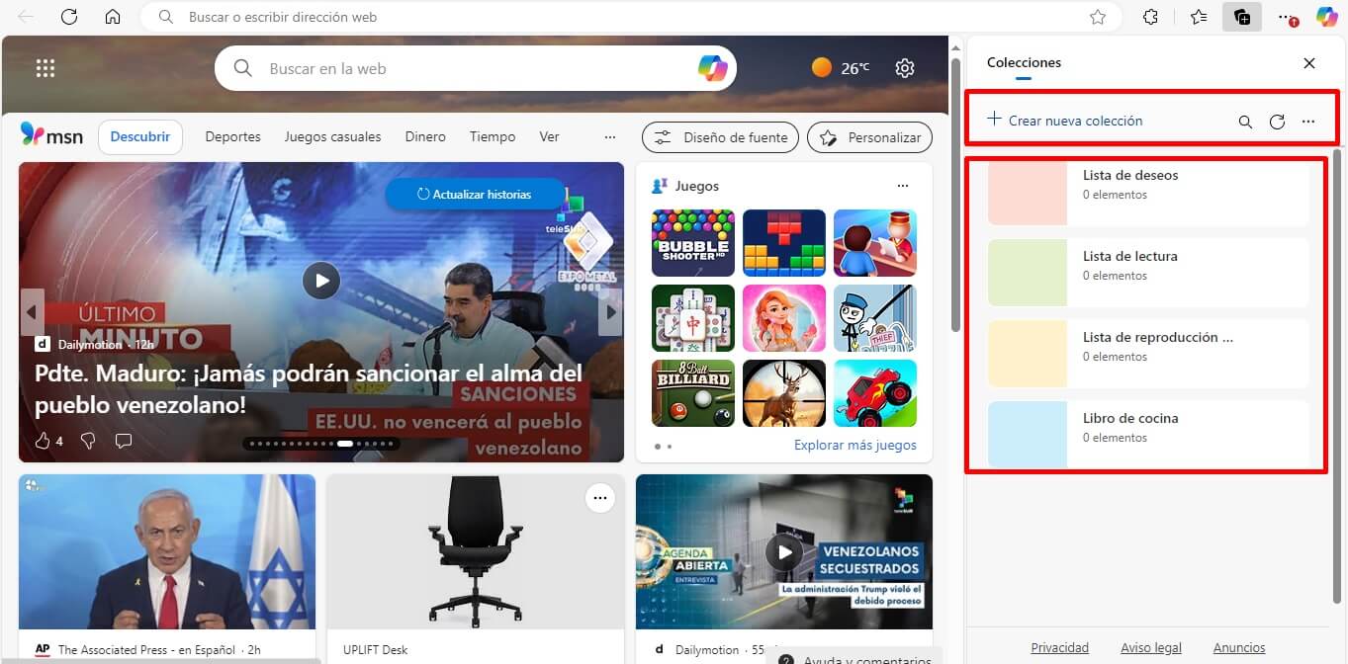Click the Diseño de fuente button
Image resolution: width=1348 pixels, height=664 pixels.
721,137
